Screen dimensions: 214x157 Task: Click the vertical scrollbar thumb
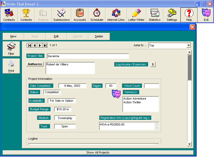(x=189, y=67)
